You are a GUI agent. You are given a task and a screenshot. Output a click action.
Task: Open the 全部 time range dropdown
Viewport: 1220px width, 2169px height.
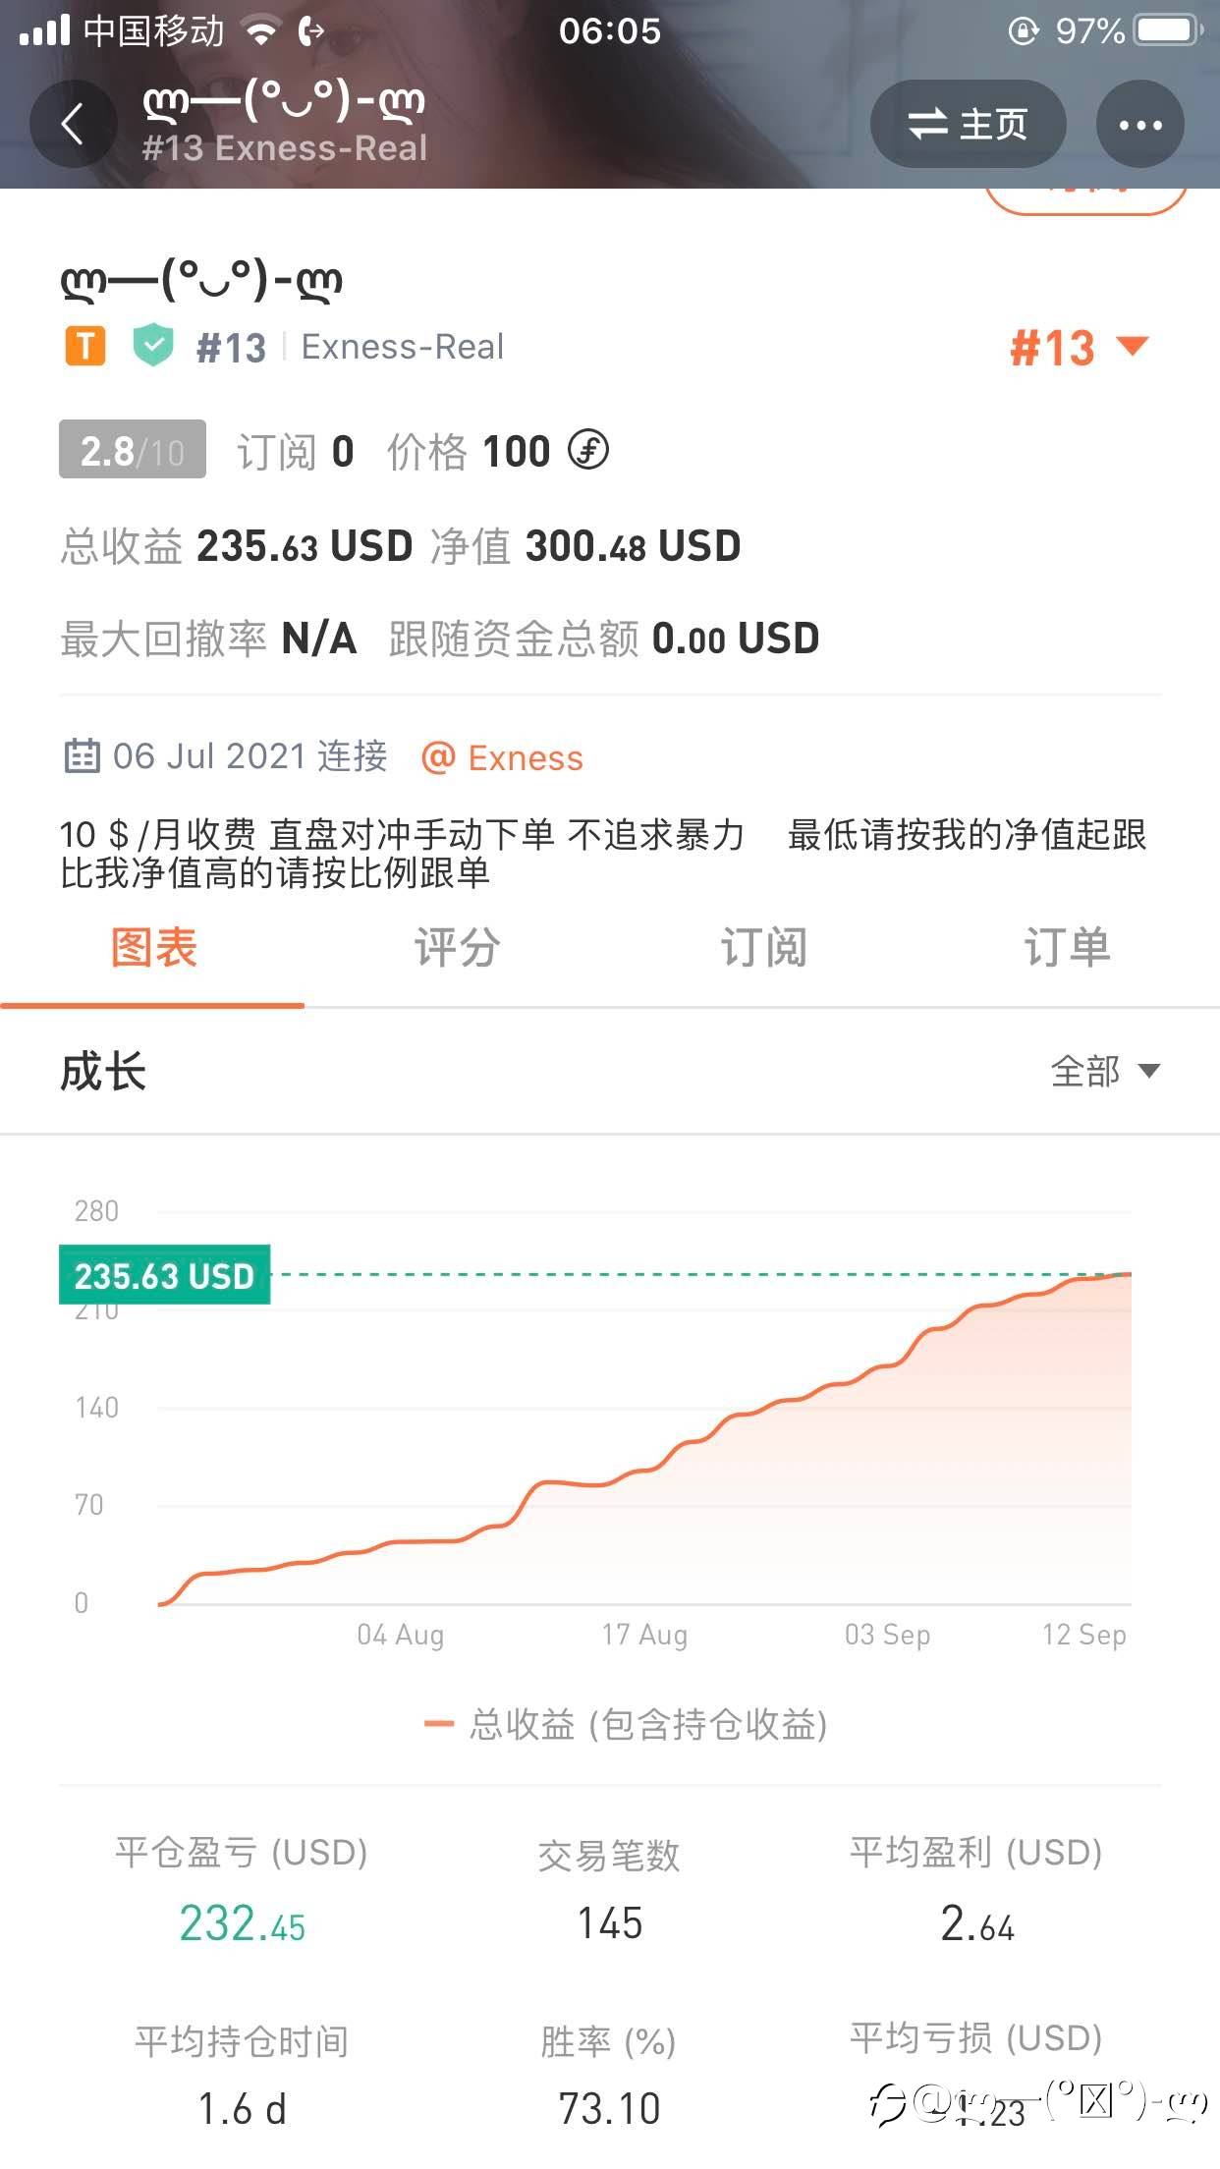pyautogui.click(x=1104, y=1071)
